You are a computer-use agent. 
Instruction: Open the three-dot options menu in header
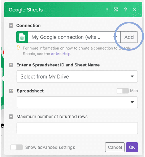tap(107, 10)
